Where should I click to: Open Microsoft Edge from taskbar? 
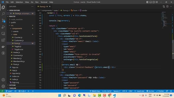point(79,95)
